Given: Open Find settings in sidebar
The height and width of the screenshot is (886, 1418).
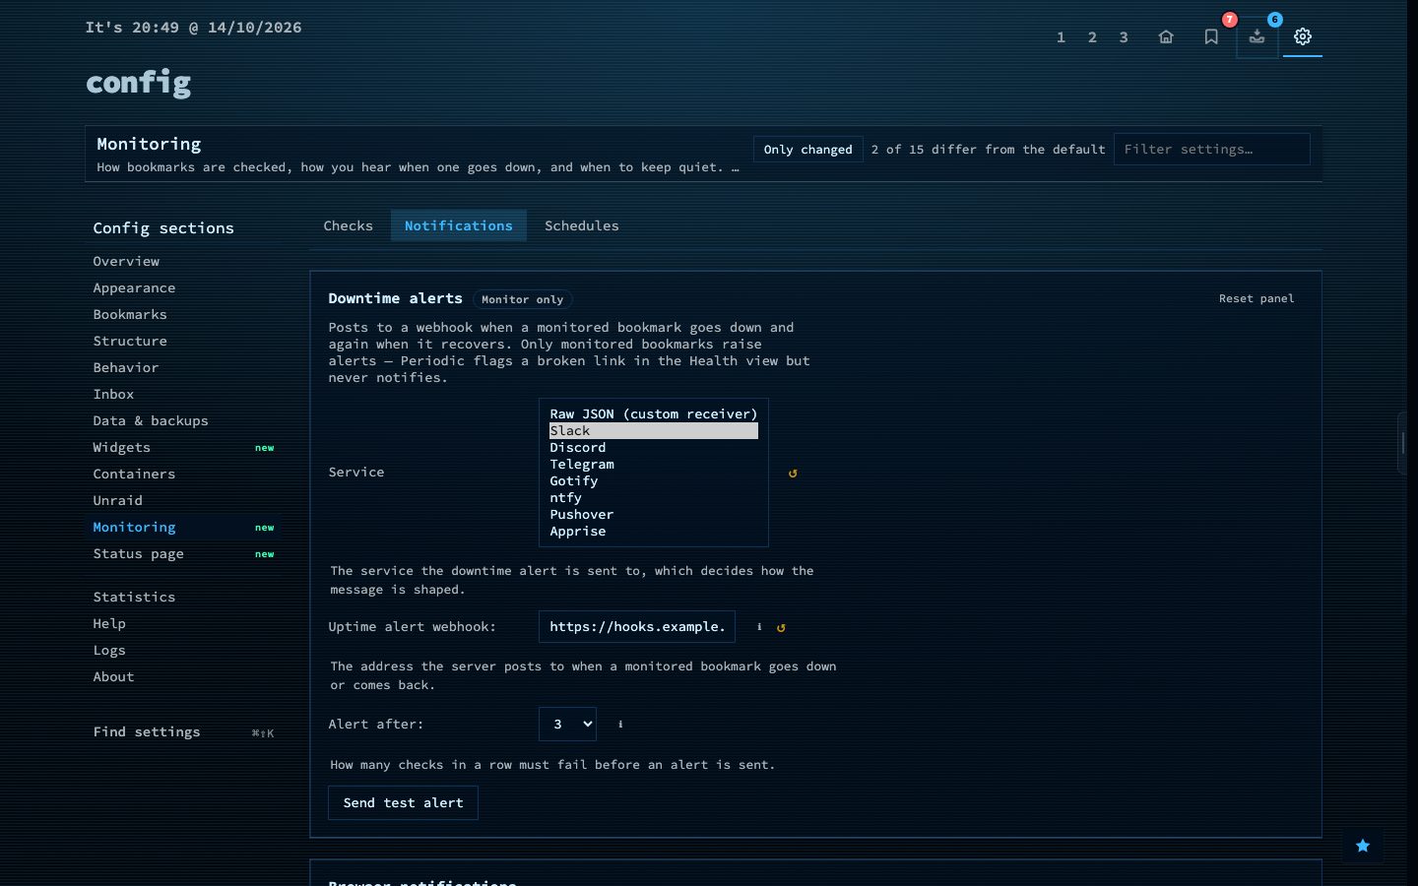Looking at the screenshot, I should (183, 732).
